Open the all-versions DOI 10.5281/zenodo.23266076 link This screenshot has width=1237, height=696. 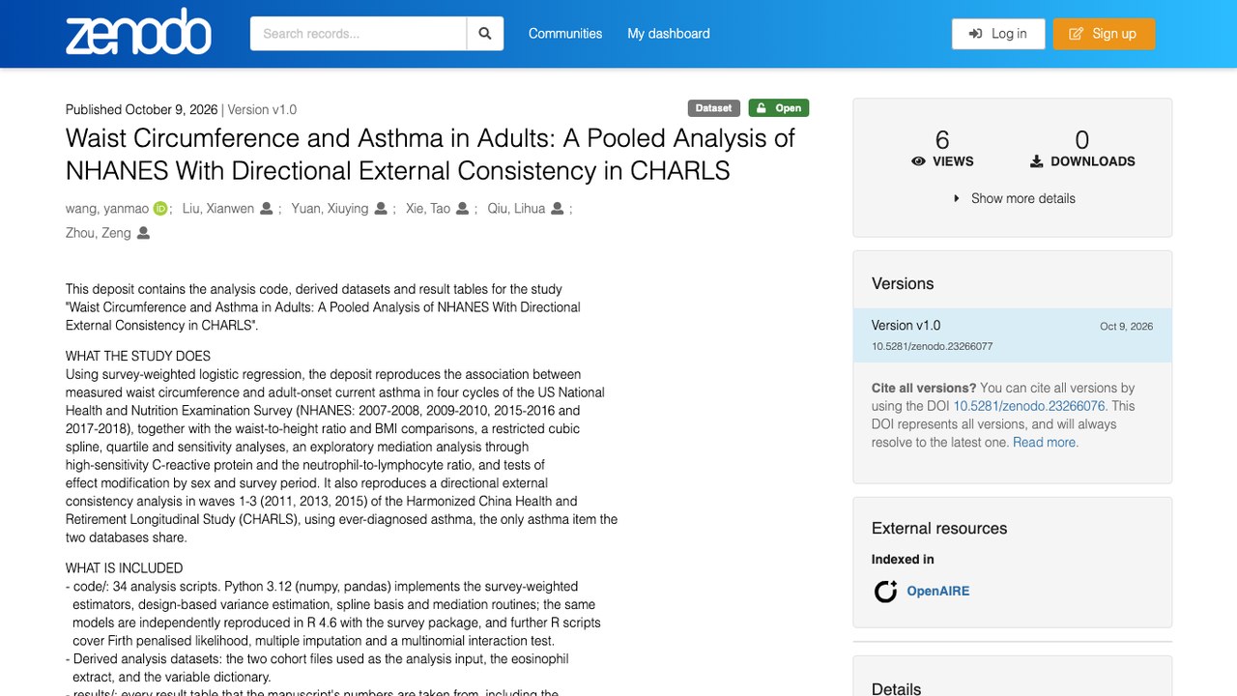point(1030,406)
